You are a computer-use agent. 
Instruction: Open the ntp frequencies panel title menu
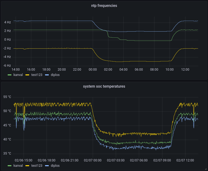(x=104, y=6)
